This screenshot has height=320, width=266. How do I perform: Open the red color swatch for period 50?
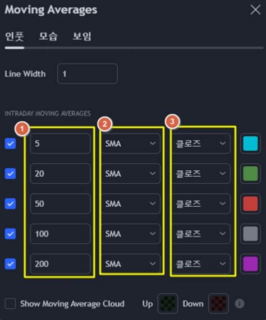pos(250,203)
